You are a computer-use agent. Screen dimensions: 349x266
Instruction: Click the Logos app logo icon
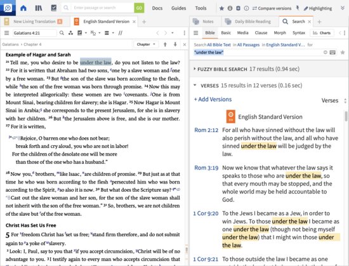(8, 8)
